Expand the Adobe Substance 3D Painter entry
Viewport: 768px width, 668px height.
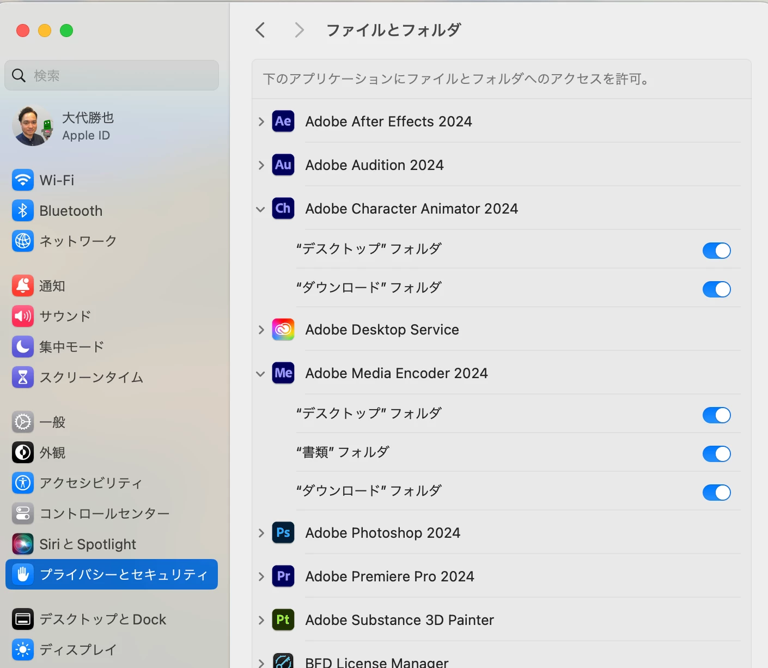[261, 620]
